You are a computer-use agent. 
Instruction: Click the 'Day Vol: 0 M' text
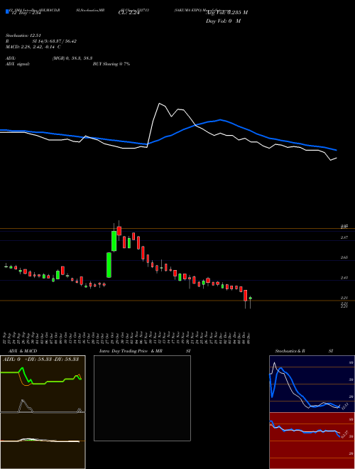(x=223, y=21)
